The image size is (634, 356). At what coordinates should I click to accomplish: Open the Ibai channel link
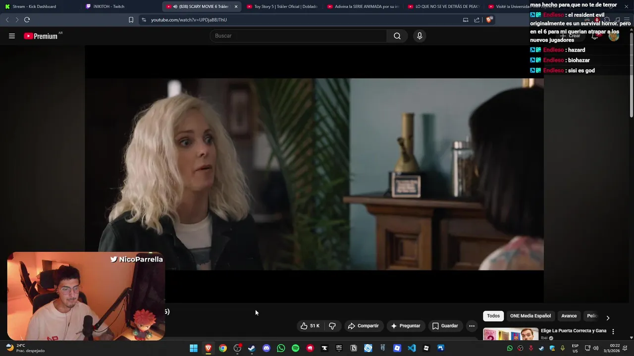click(x=544, y=338)
